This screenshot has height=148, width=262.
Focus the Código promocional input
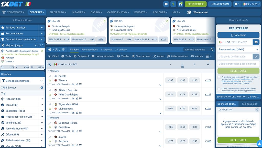point(238,64)
